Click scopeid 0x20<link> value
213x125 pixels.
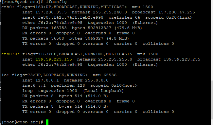click(179, 17)
